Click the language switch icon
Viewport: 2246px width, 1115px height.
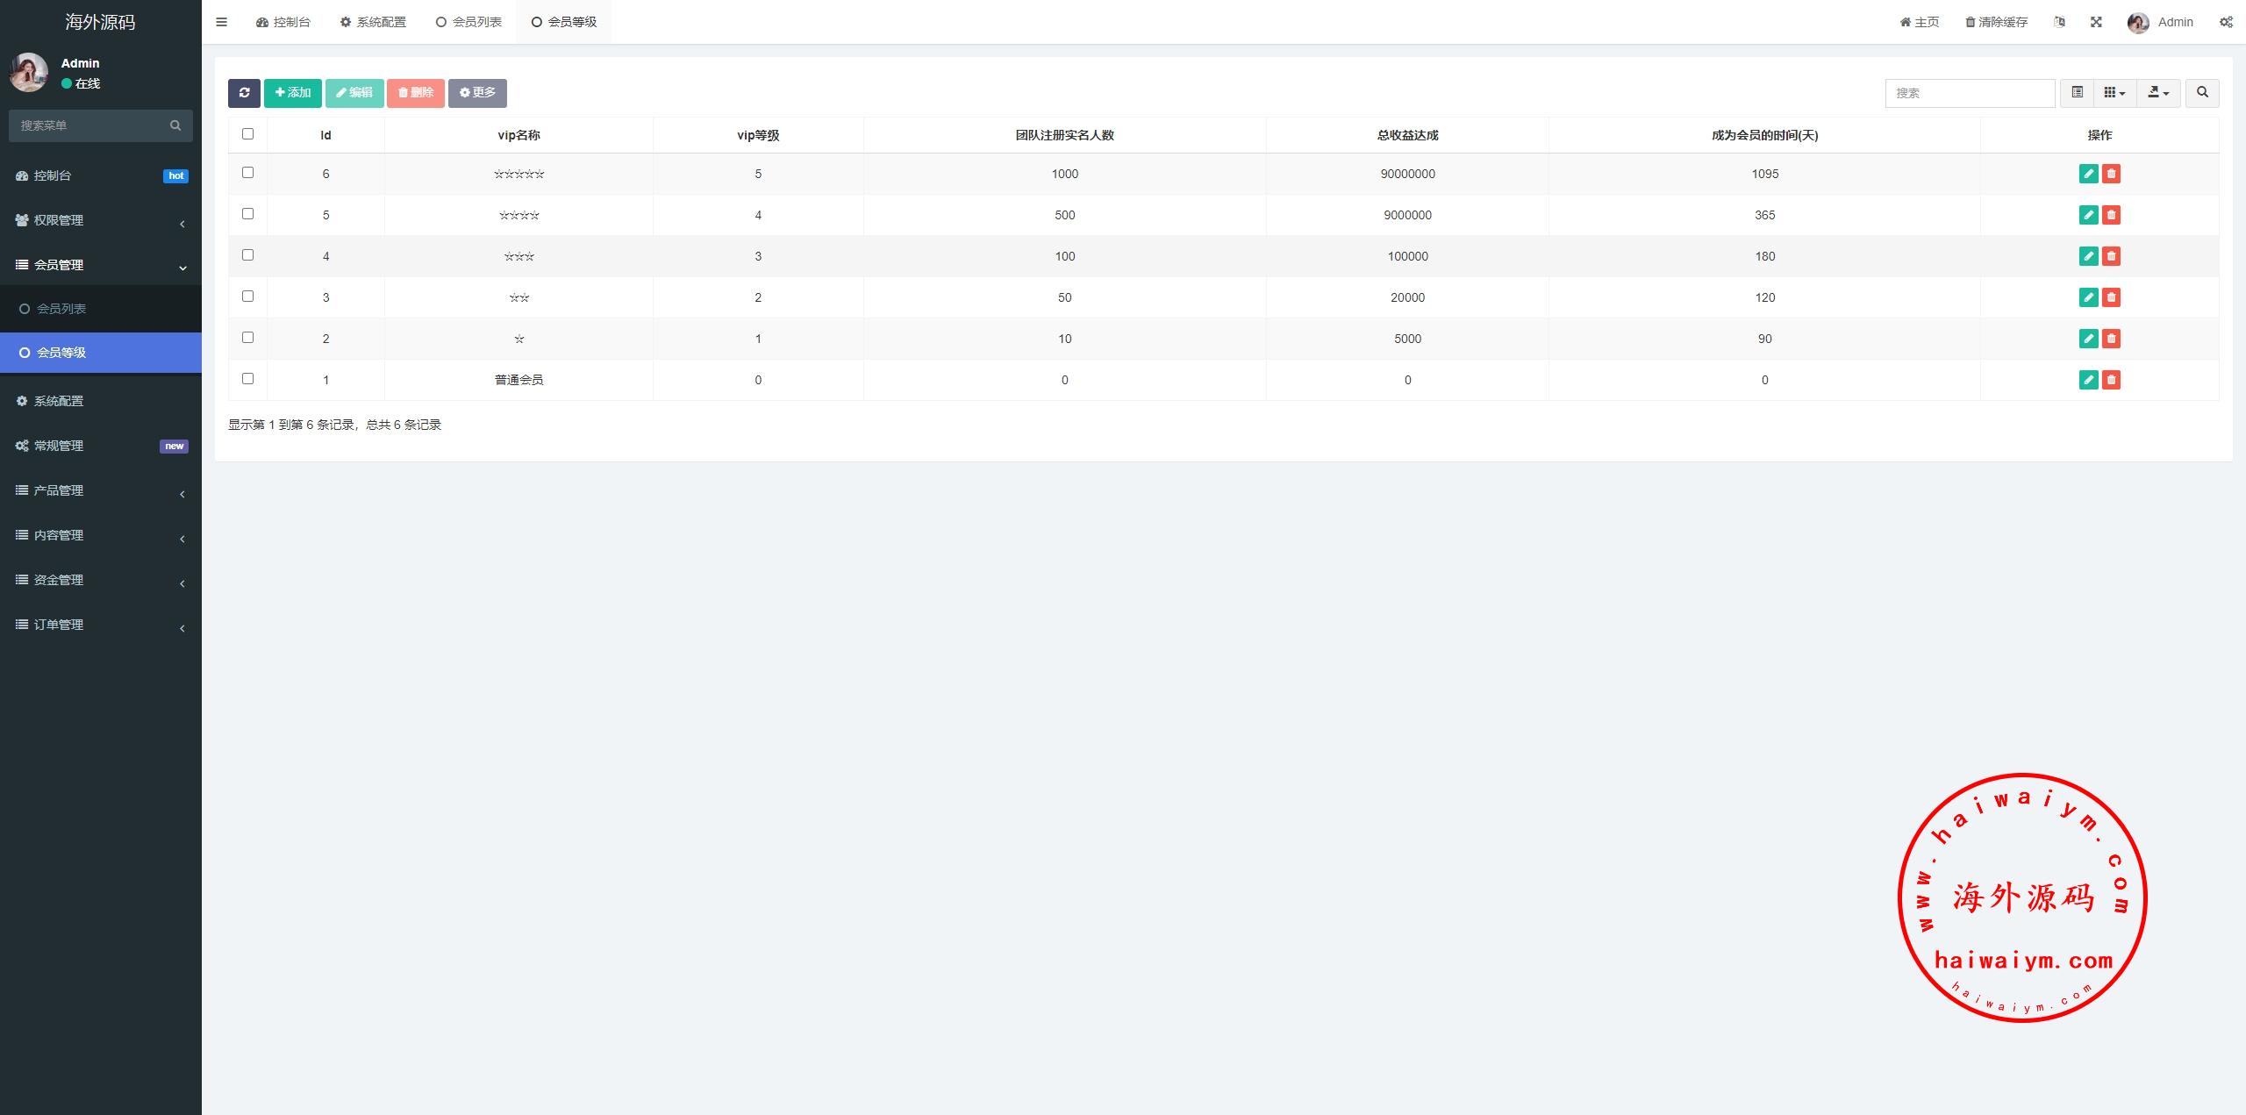pos(2059,22)
